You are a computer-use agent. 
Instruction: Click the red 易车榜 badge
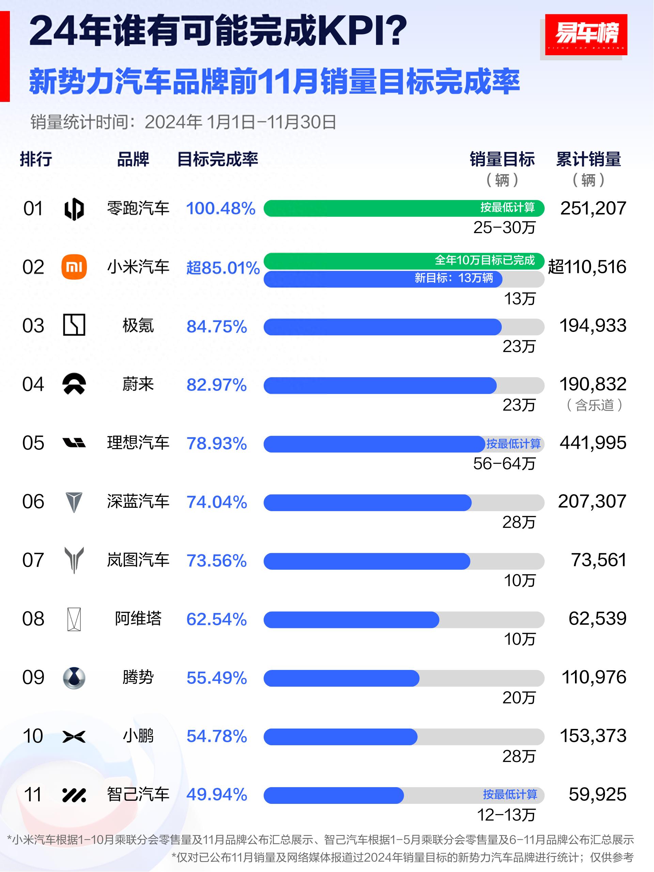click(x=586, y=35)
